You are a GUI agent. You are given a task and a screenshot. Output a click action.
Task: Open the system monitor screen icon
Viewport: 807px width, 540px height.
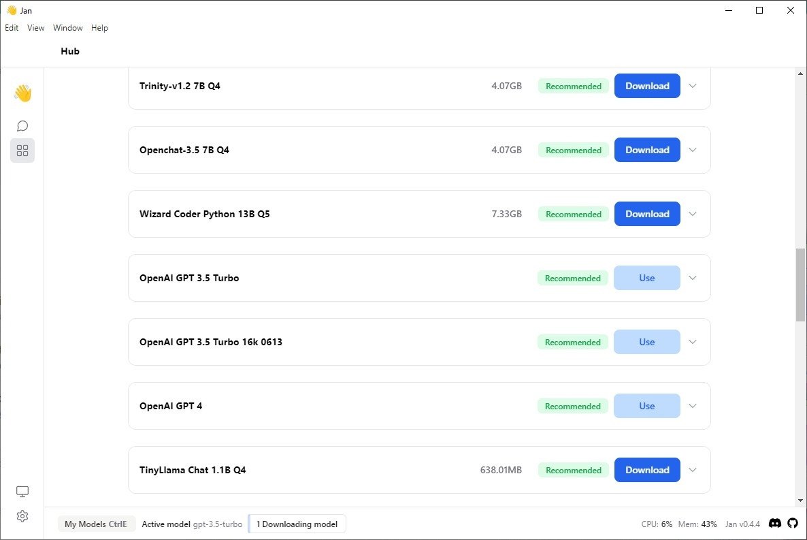(22, 492)
